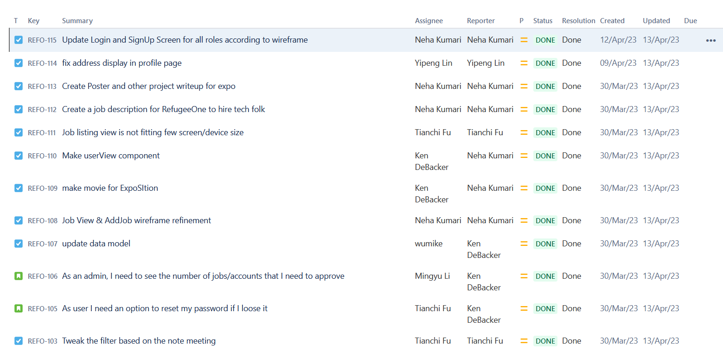Sort issues by Created date column
This screenshot has height=351, width=723.
click(612, 21)
